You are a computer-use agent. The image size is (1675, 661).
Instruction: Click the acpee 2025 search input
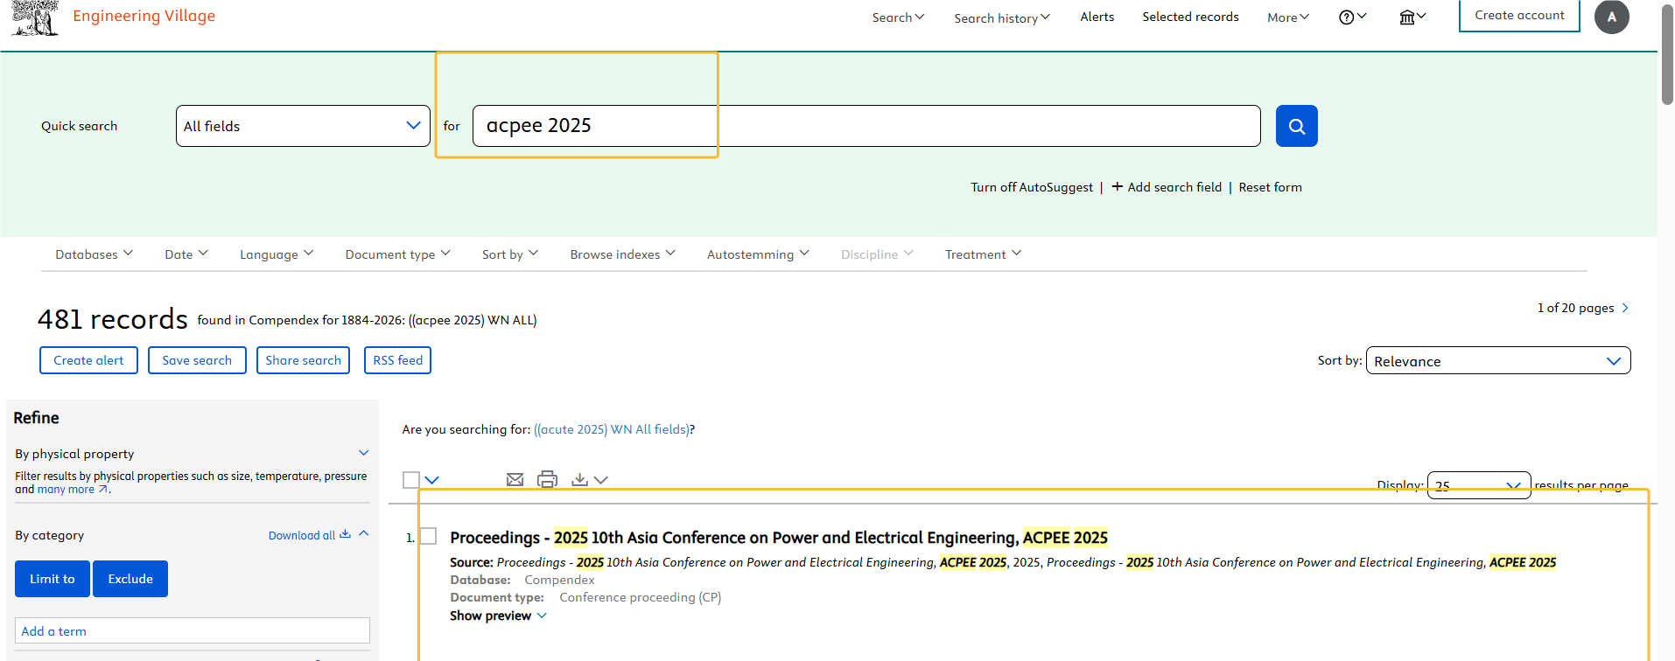click(x=866, y=126)
